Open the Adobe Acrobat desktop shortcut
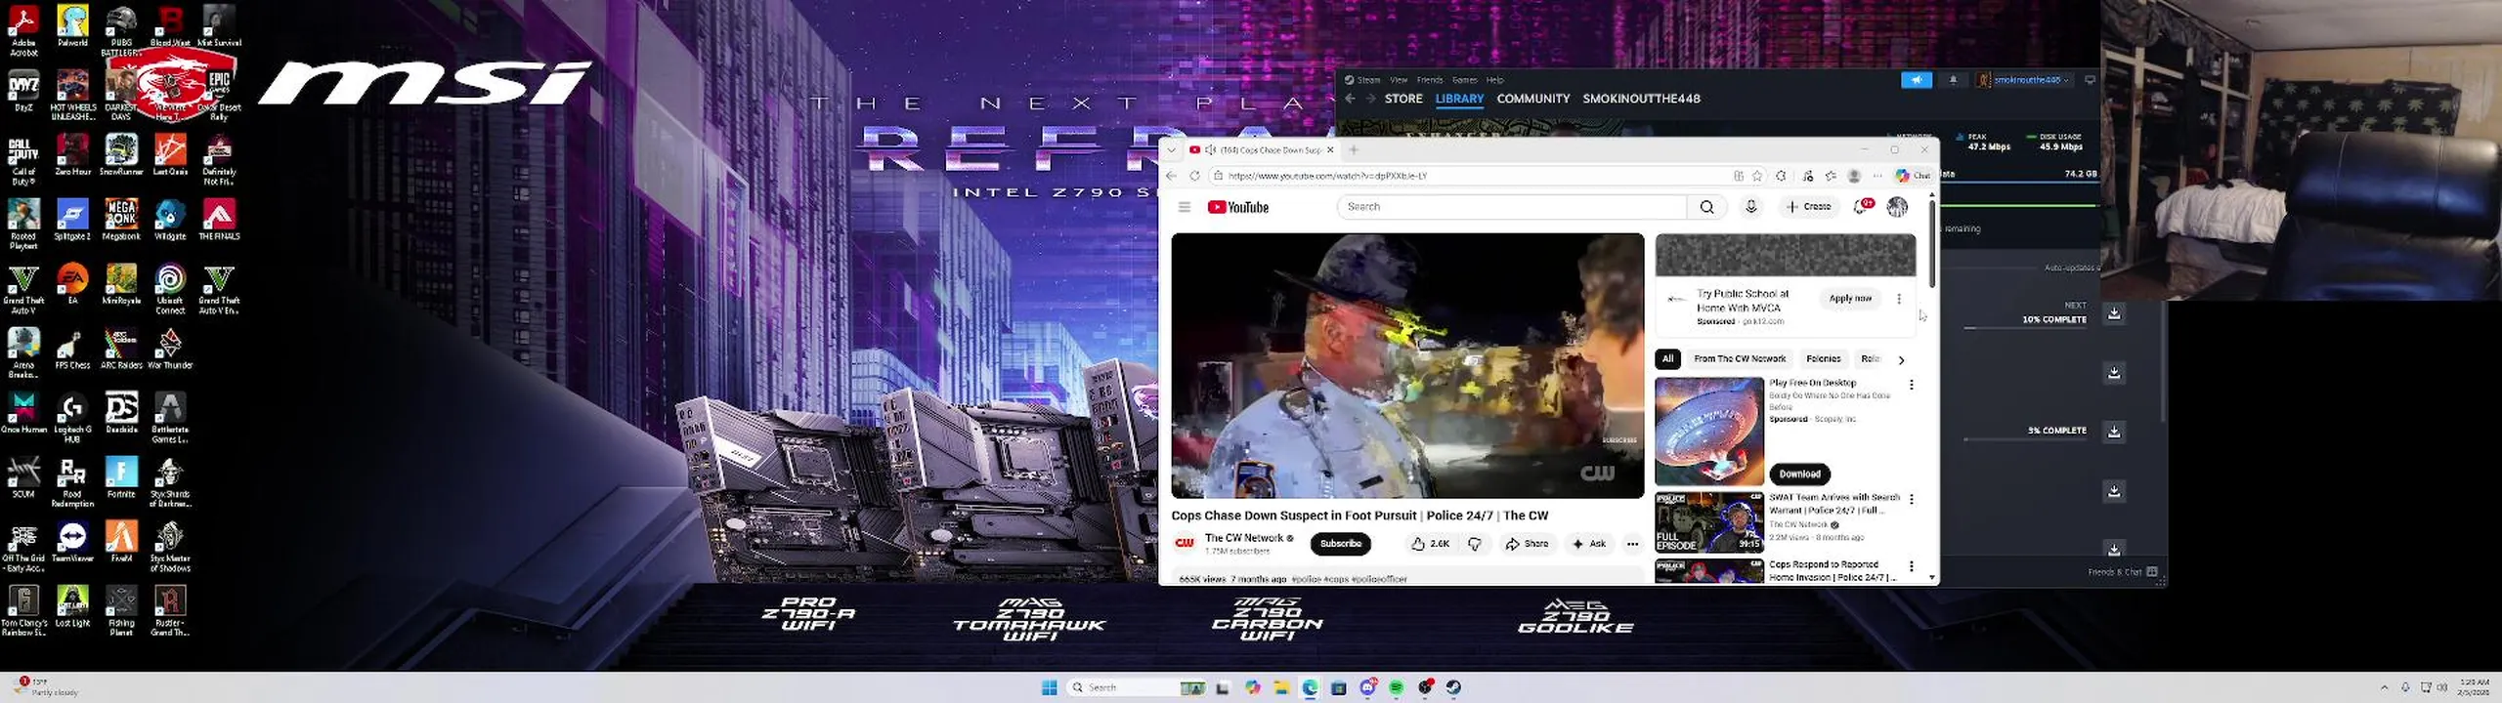2502x703 pixels. pyautogui.click(x=23, y=29)
